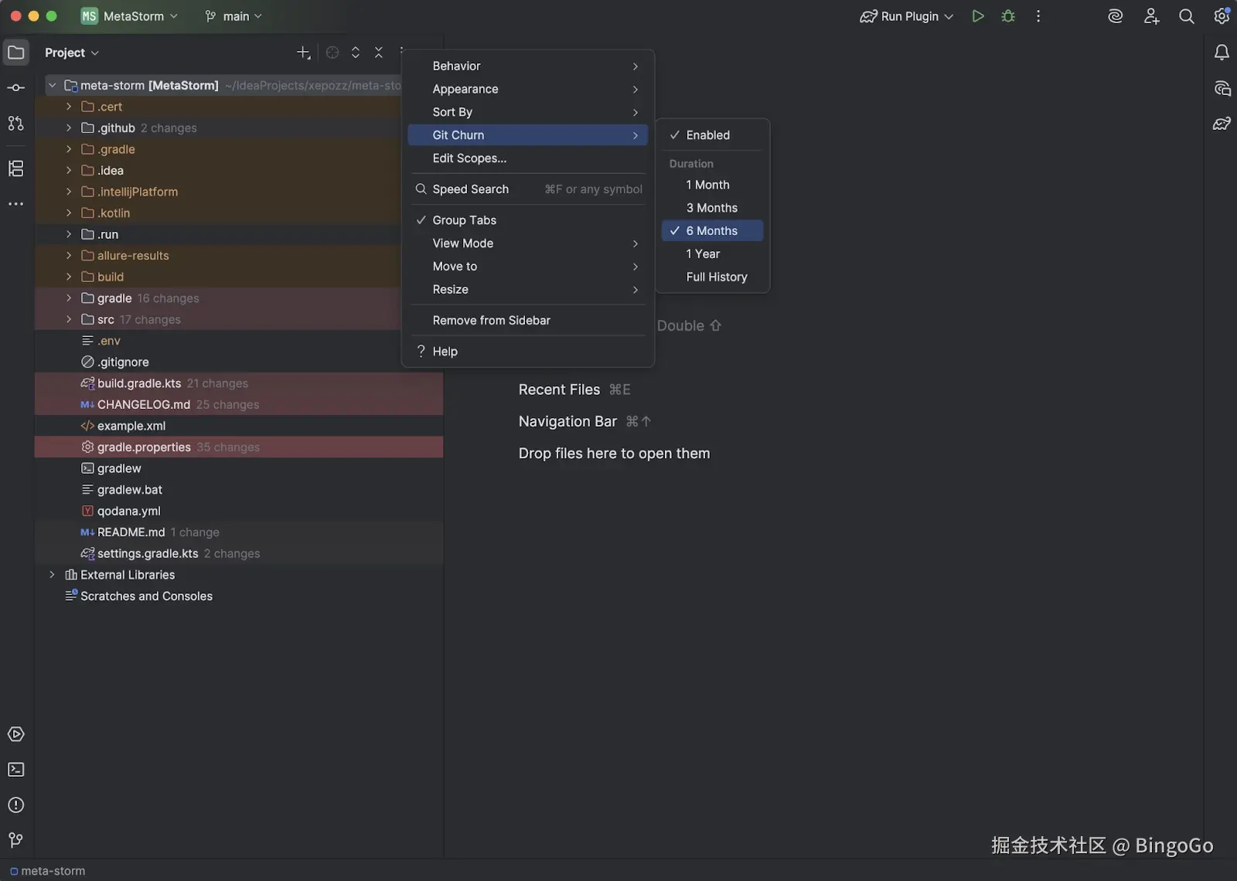Screen dimensions: 1237x881
Task: Start a Code With Me session
Action: tap(1151, 16)
